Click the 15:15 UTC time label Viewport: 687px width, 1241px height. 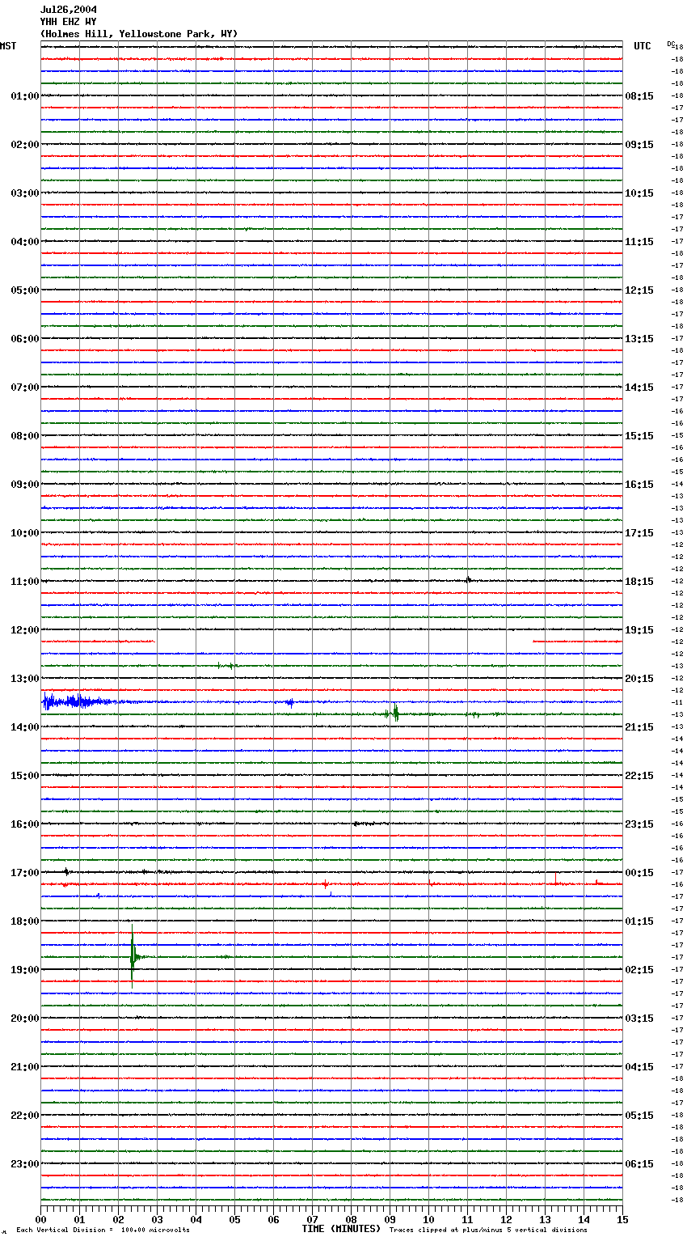pos(639,436)
